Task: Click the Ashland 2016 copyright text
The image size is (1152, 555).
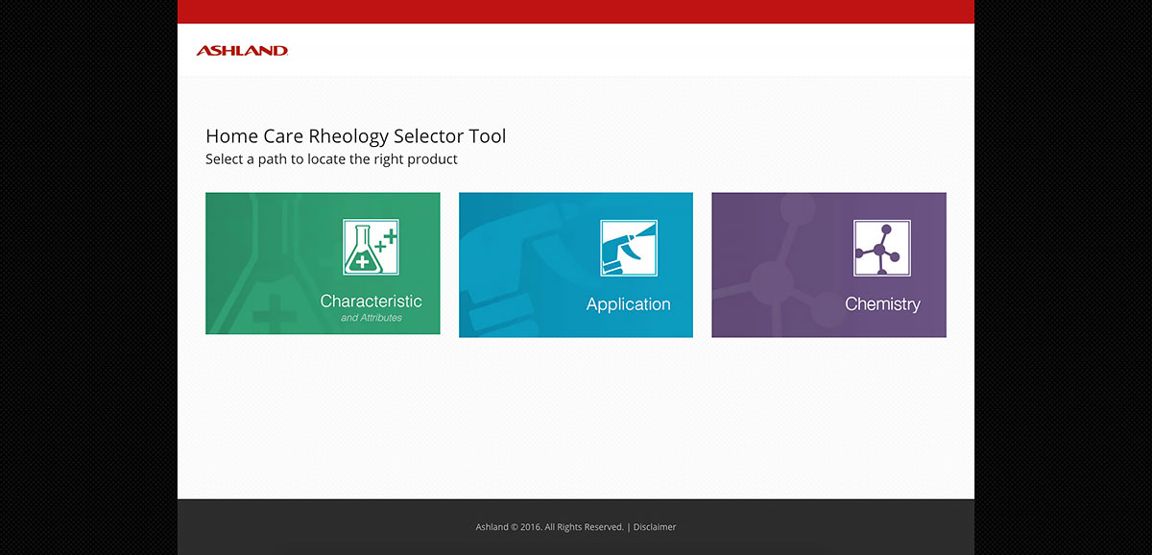Action: (548, 527)
